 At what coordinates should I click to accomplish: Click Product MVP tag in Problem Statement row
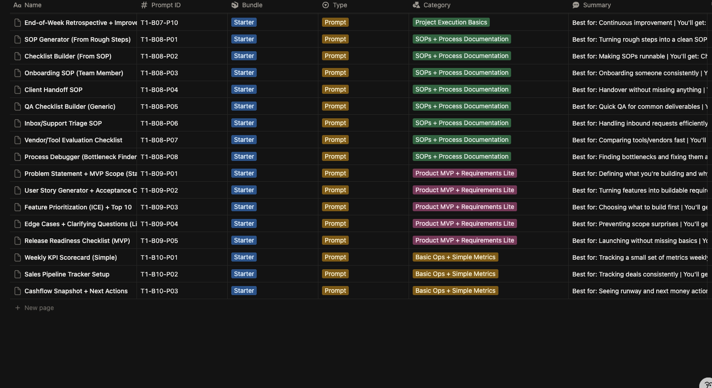coord(465,173)
